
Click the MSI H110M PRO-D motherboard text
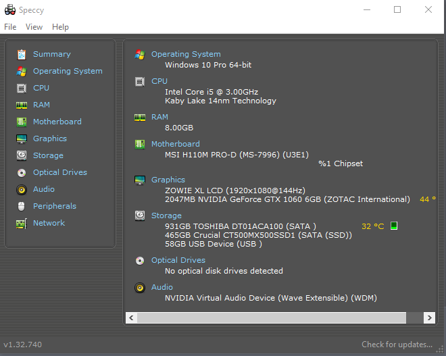point(237,155)
